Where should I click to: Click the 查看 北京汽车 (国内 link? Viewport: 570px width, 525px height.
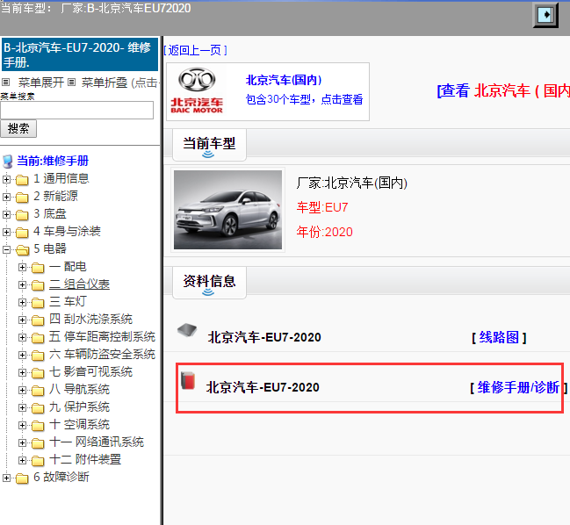(x=503, y=90)
